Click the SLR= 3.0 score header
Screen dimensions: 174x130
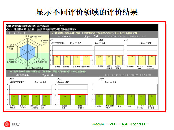pos(49,75)
